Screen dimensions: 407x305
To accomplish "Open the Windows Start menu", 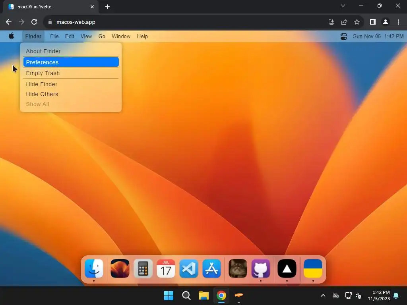I will 169,295.
